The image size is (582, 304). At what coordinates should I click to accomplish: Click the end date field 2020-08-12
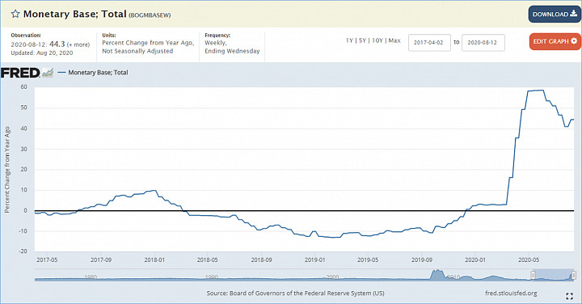click(x=483, y=43)
